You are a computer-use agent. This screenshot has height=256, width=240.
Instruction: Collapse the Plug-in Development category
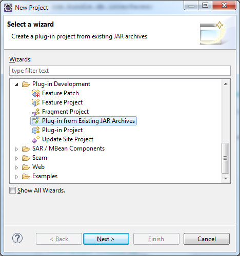pyautogui.click(x=16, y=84)
